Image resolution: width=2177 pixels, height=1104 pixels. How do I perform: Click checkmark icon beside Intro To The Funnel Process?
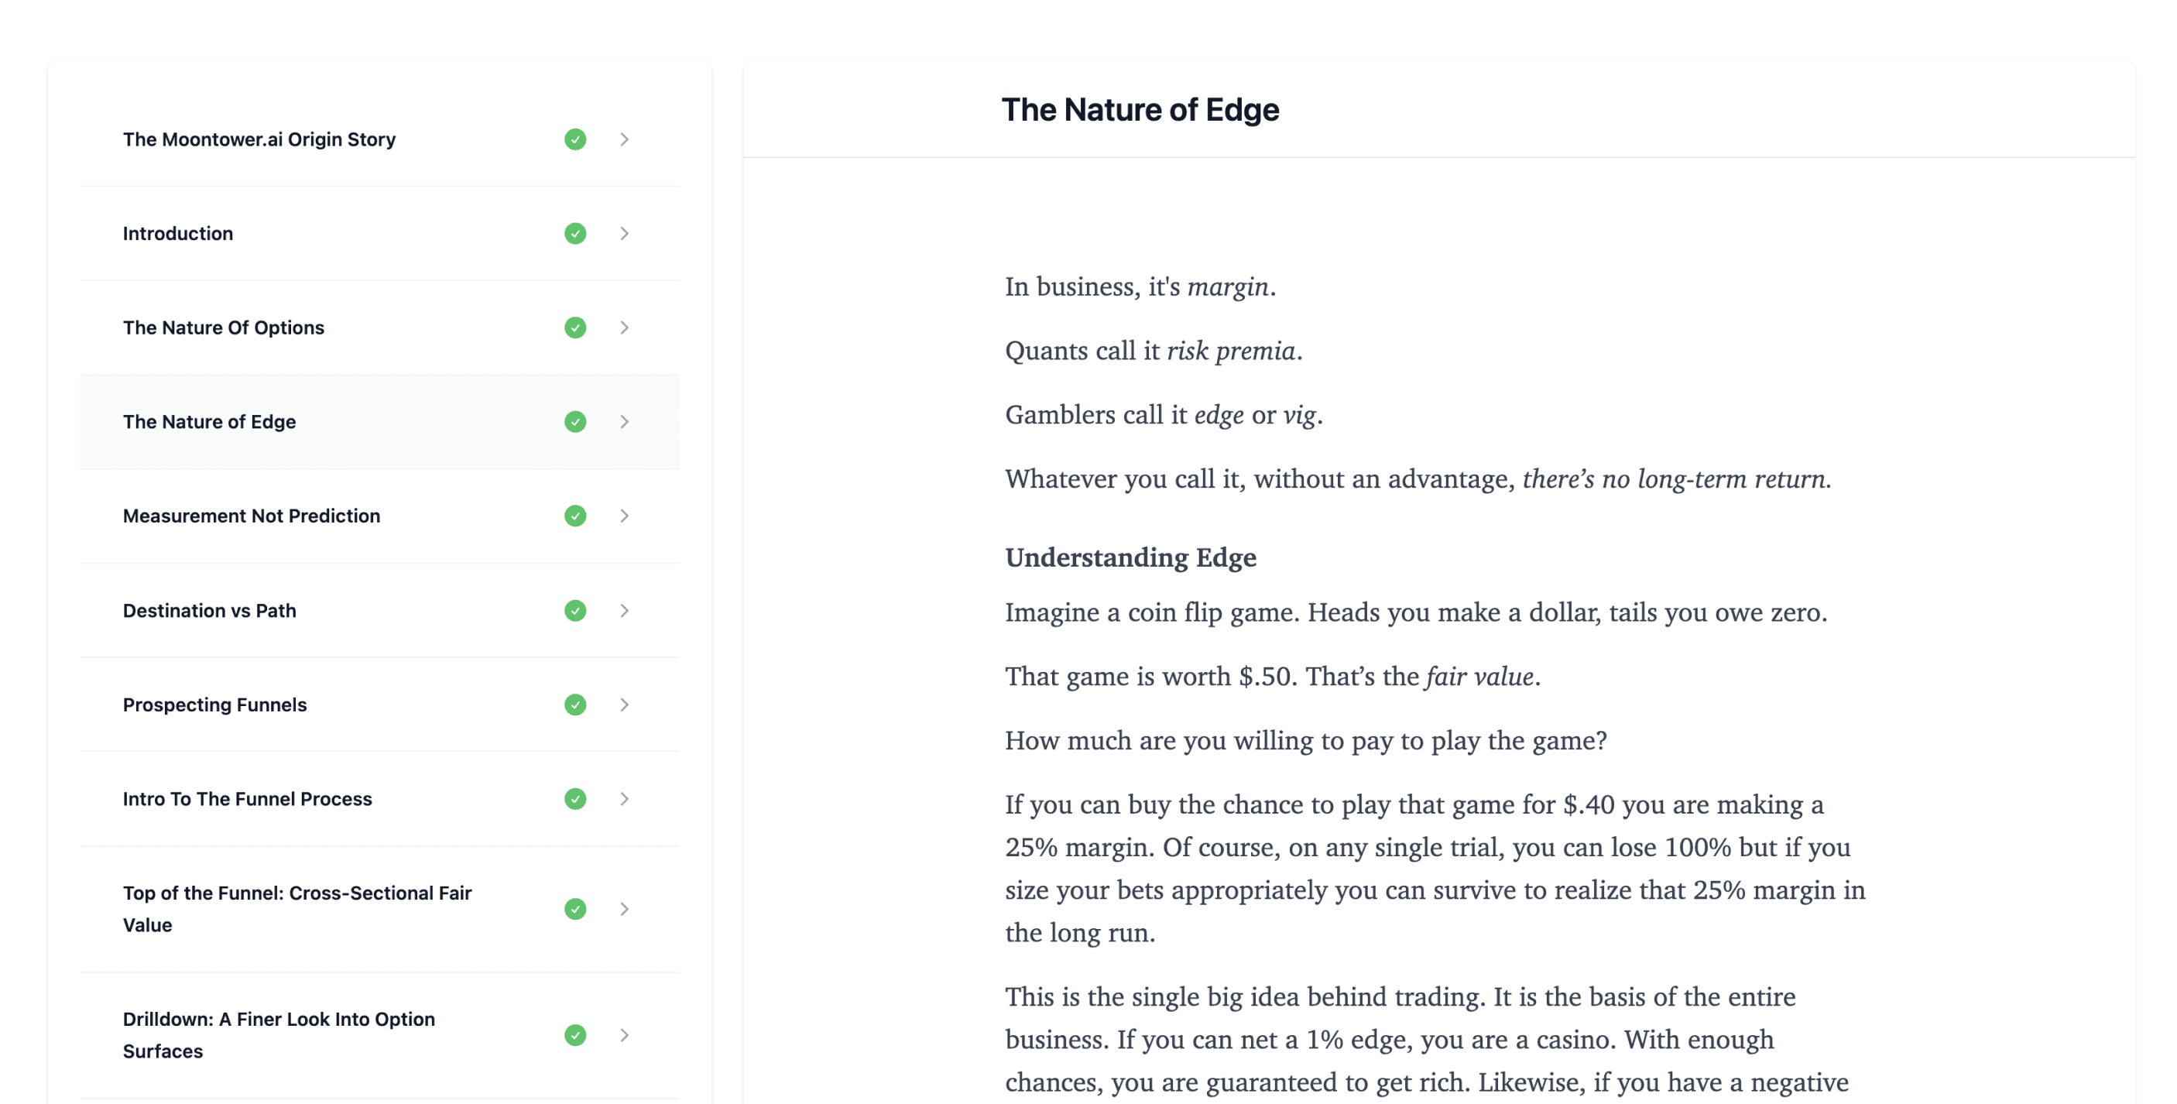tap(575, 799)
